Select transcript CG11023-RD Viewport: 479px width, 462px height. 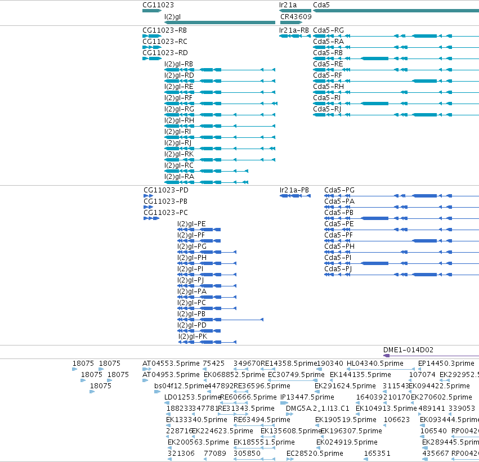point(165,53)
